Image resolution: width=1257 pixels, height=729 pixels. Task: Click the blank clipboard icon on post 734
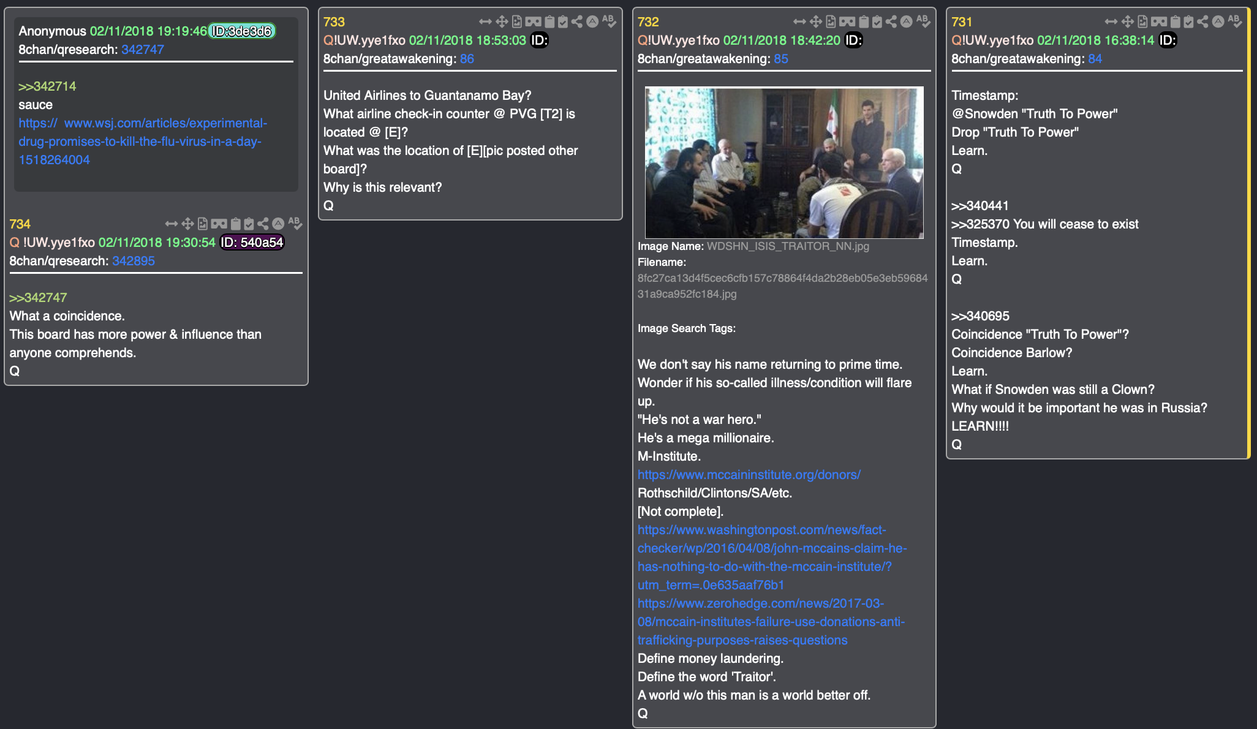[235, 224]
